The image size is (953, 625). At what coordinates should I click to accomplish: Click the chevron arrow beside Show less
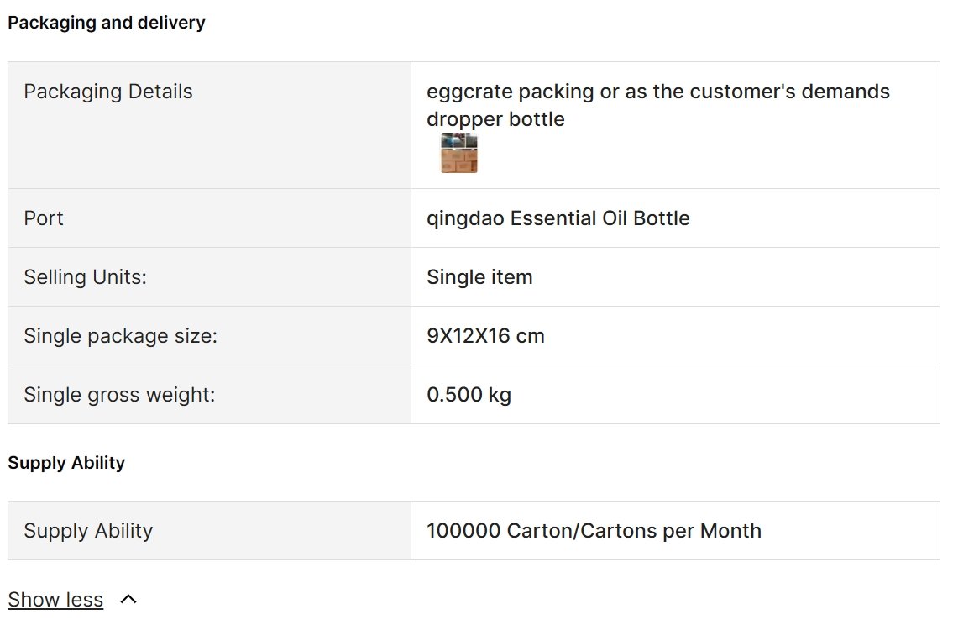128,600
